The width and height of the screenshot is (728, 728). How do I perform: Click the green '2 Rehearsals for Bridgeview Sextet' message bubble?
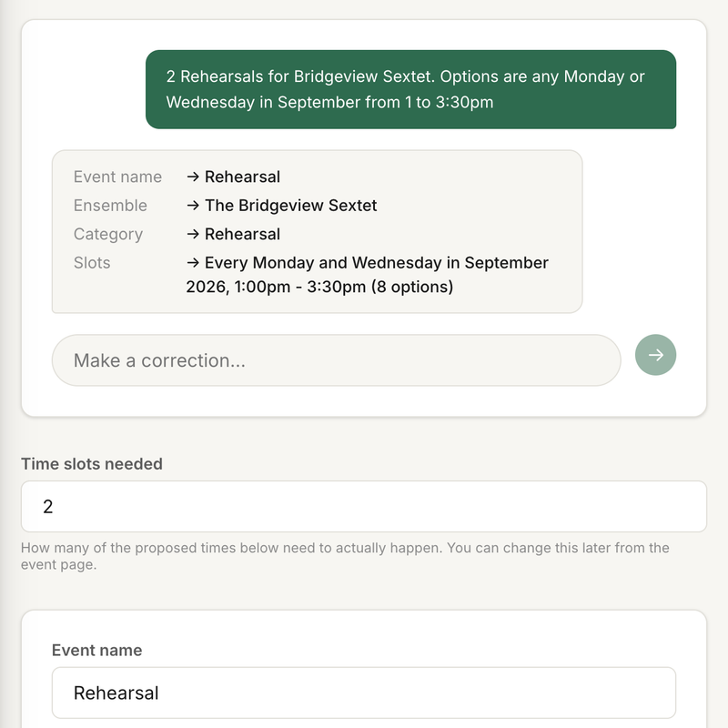coord(410,89)
